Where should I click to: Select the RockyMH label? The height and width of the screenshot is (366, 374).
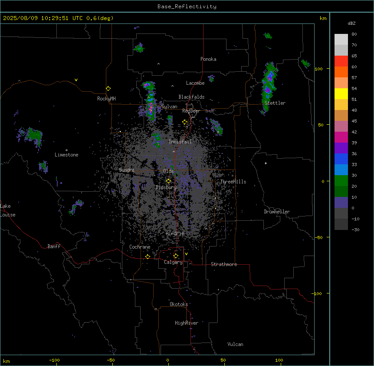(106, 99)
